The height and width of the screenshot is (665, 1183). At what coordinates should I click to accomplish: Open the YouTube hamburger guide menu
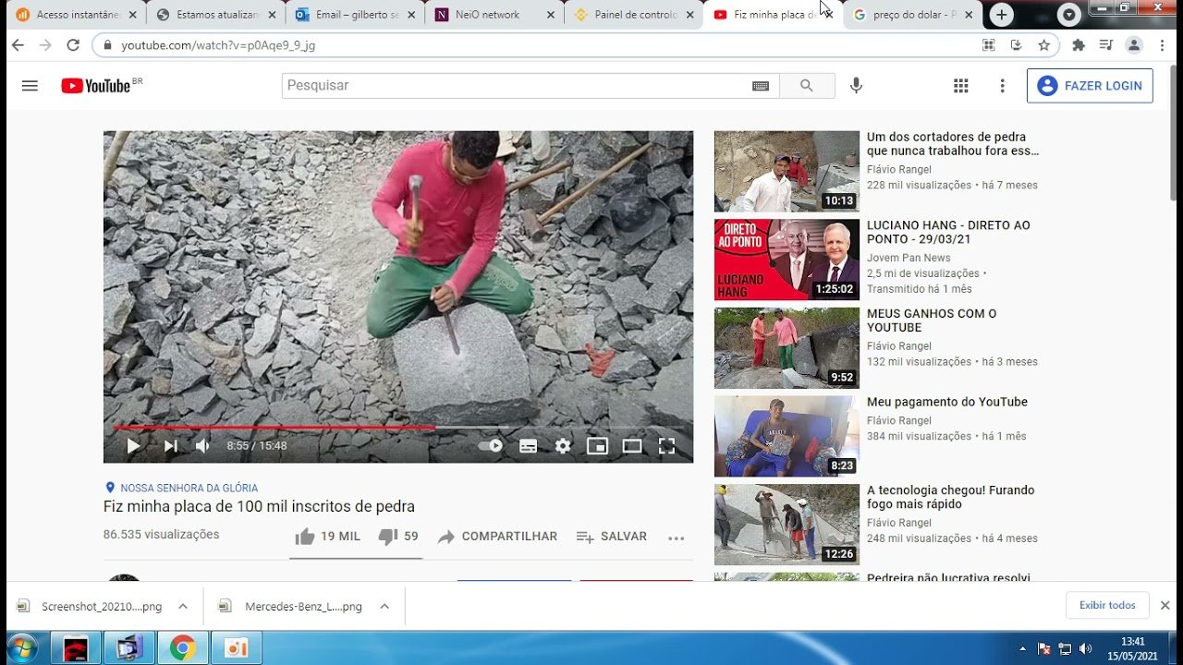point(30,86)
